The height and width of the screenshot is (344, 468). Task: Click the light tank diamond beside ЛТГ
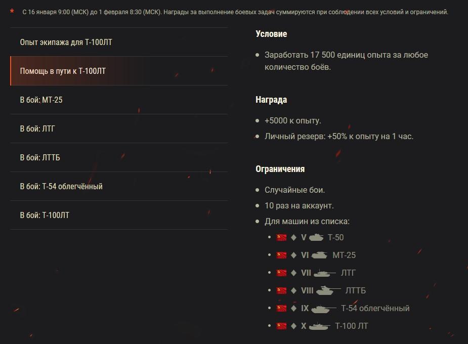point(293,273)
